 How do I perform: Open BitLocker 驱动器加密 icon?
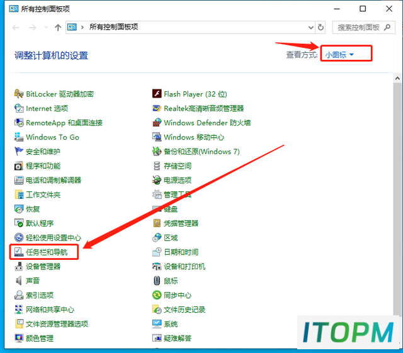tap(19, 94)
